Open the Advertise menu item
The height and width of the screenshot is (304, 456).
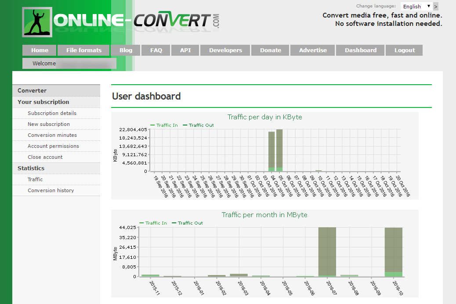[313, 50]
